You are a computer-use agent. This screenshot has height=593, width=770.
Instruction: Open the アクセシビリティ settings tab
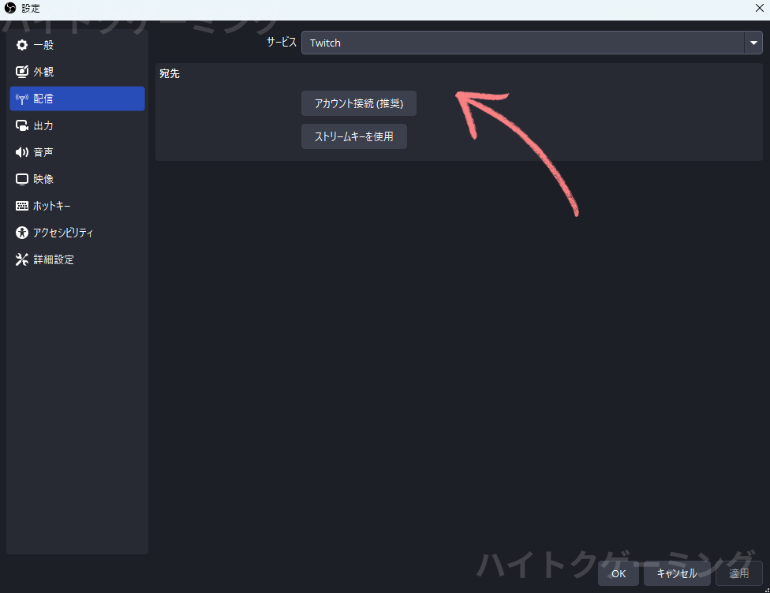(77, 232)
